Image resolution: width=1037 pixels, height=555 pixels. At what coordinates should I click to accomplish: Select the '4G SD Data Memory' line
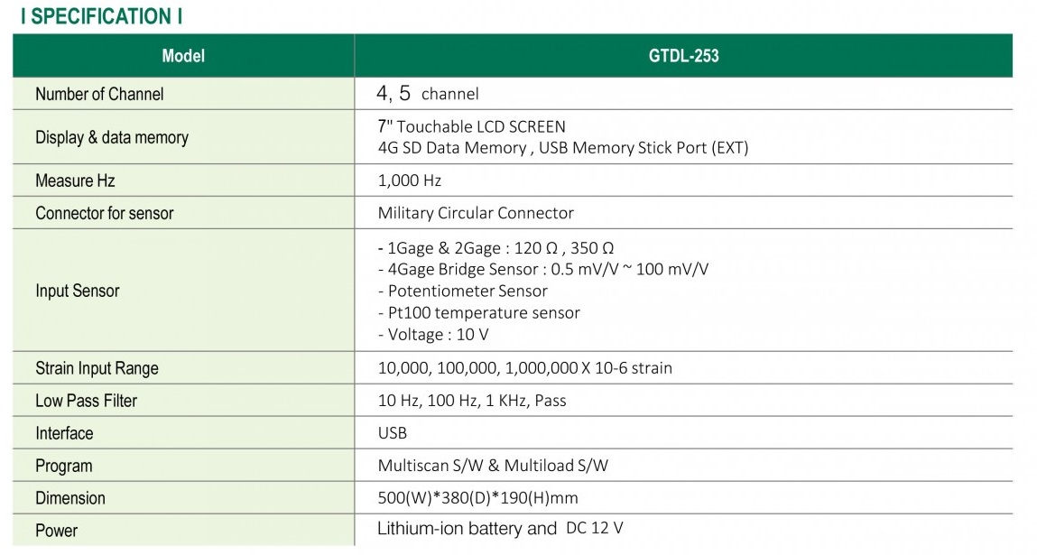[x=563, y=147]
